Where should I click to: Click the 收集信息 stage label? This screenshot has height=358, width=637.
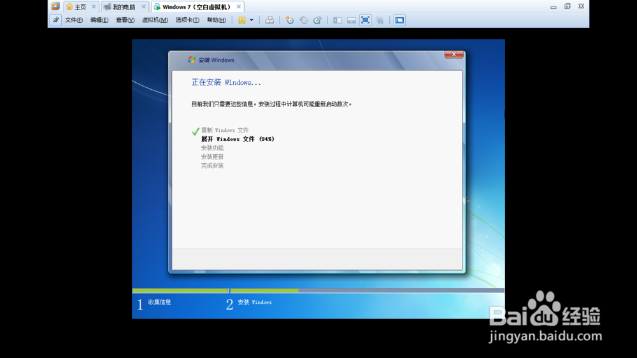(x=159, y=303)
